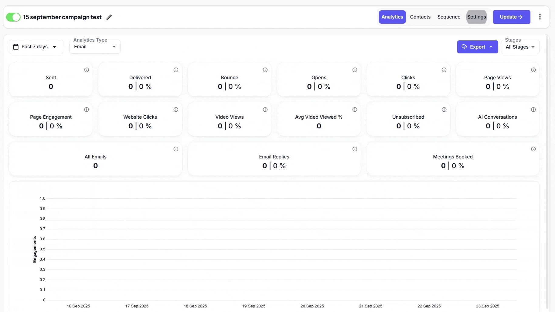Click the info icon on Bounce card
This screenshot has width=555, height=312.
pyautogui.click(x=265, y=70)
